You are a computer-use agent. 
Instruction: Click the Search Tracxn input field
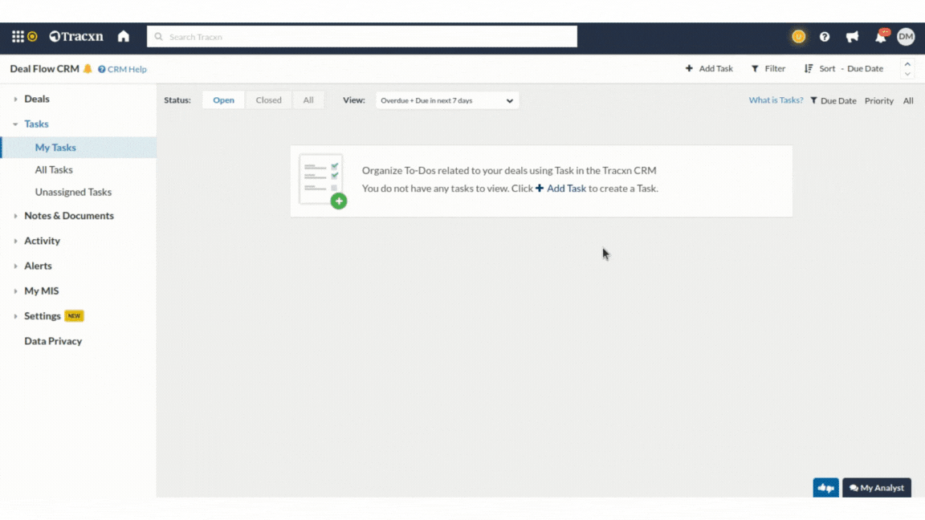pyautogui.click(x=361, y=37)
